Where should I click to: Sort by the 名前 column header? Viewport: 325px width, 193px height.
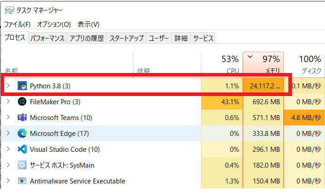tap(67, 64)
